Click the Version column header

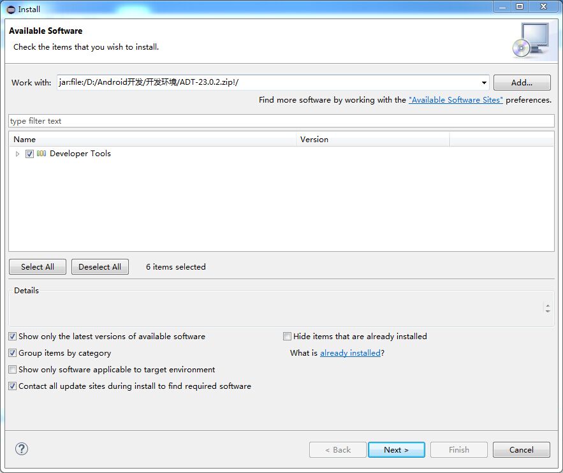coord(373,139)
